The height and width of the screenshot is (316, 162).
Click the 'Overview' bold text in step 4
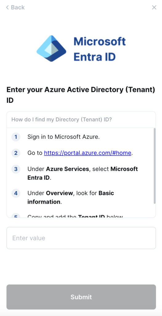point(59,193)
